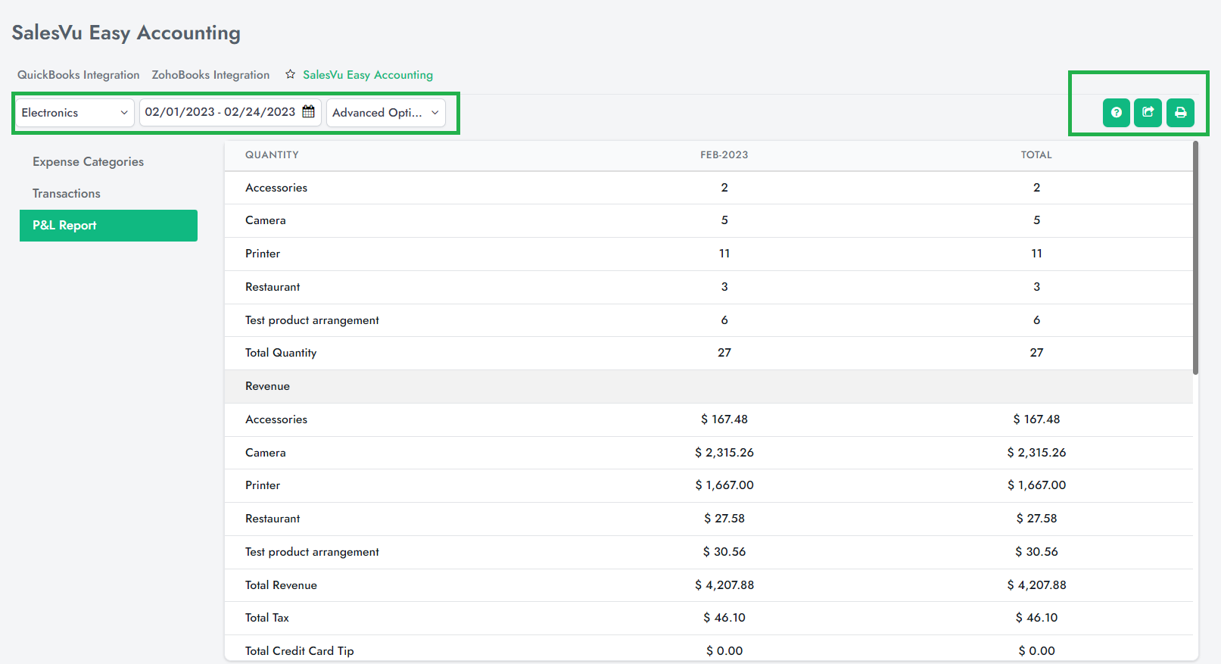Click Restaurant row in Revenue section
Screen dimensions: 1221x664
pos(709,519)
